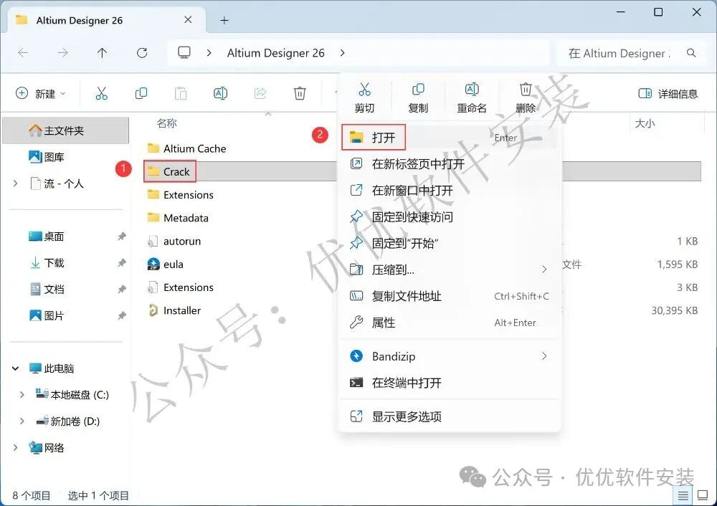The image size is (717, 506).
Task: Sort by the 名称 column header
Action: click(166, 123)
